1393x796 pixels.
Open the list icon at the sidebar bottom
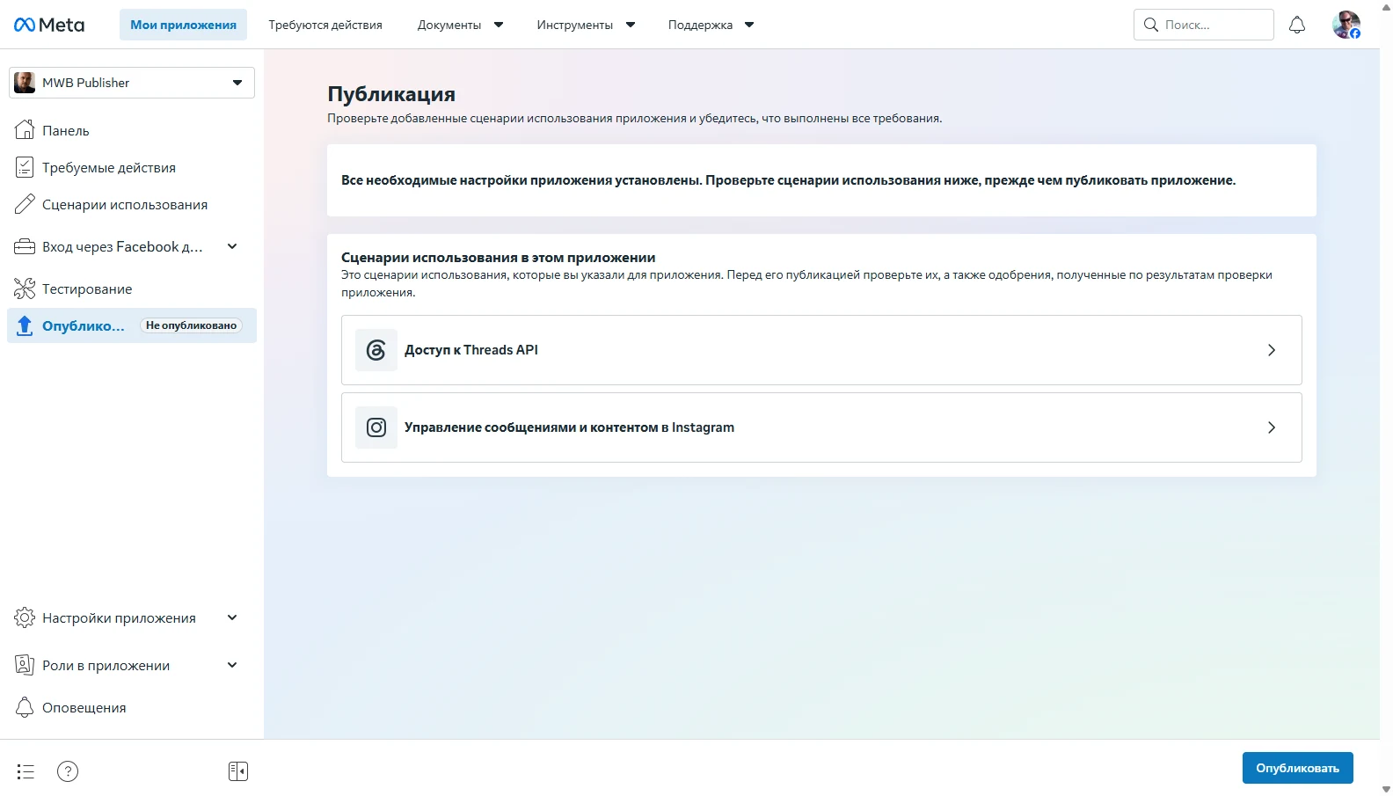pyautogui.click(x=26, y=771)
